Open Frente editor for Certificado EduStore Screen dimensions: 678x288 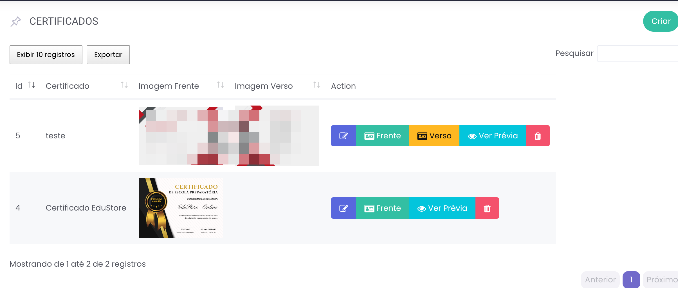(382, 208)
